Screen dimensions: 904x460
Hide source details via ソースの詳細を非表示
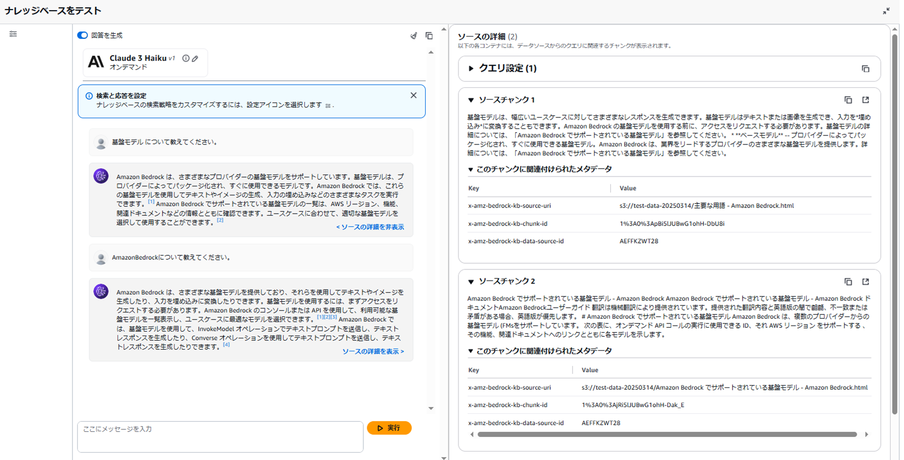tap(370, 227)
